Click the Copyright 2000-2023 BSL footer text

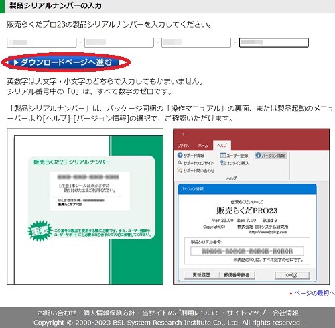pos(167,323)
